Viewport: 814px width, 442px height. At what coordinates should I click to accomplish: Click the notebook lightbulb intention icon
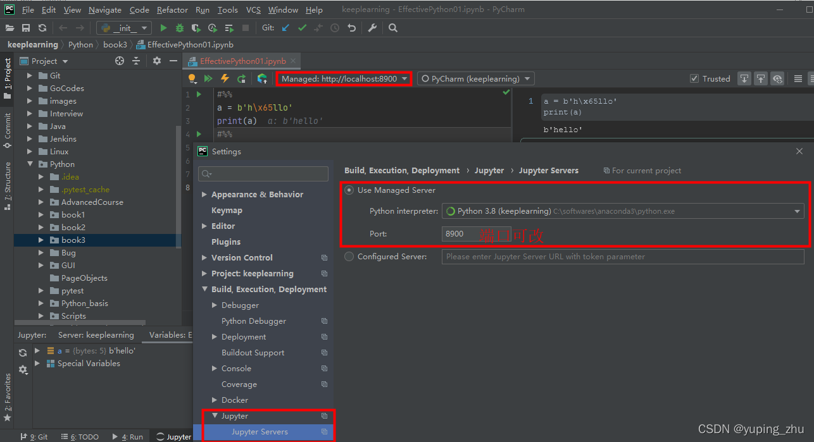coord(192,78)
